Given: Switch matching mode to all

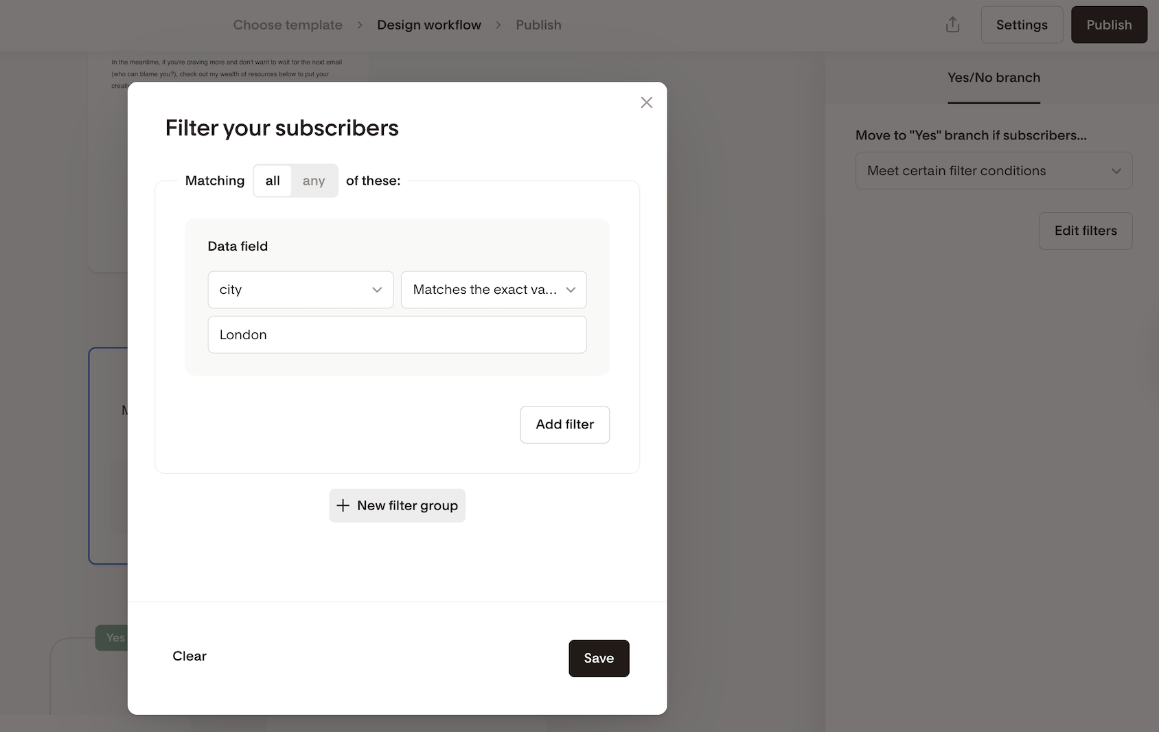Looking at the screenshot, I should pyautogui.click(x=273, y=181).
